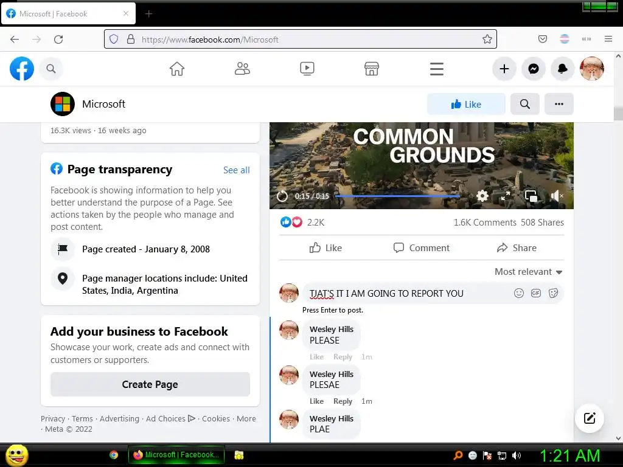View site security lock info
This screenshot has height=467, width=623.
pyautogui.click(x=130, y=39)
